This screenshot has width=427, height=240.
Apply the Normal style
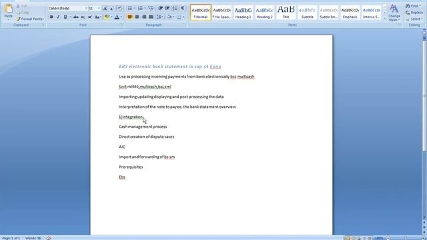[200, 13]
